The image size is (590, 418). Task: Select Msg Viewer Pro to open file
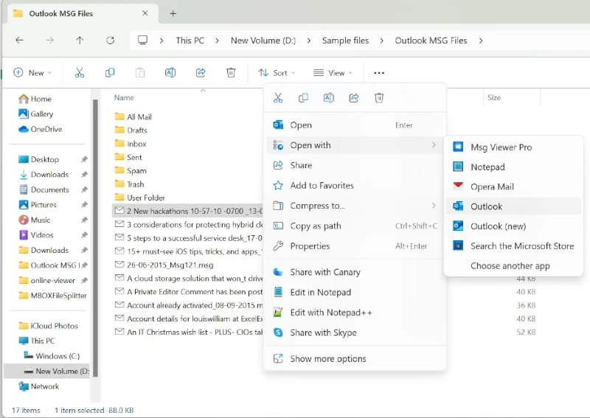pyautogui.click(x=501, y=147)
